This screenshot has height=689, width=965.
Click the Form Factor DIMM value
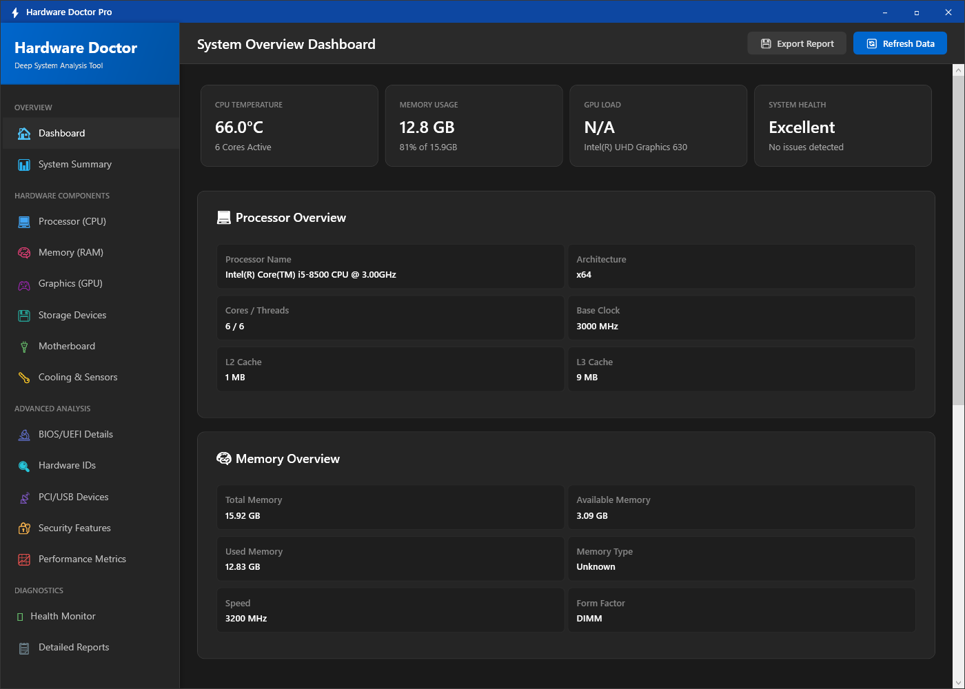[589, 619]
